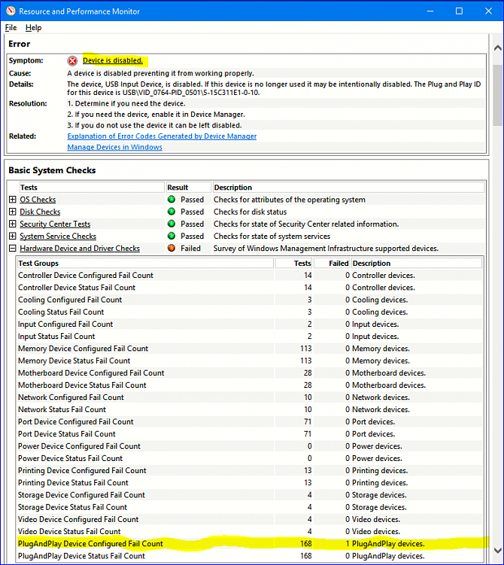Image resolution: width=504 pixels, height=565 pixels.
Task: Click 'Survey of Windows Management Infrastructure supported devices.' text
Action: click(x=326, y=249)
